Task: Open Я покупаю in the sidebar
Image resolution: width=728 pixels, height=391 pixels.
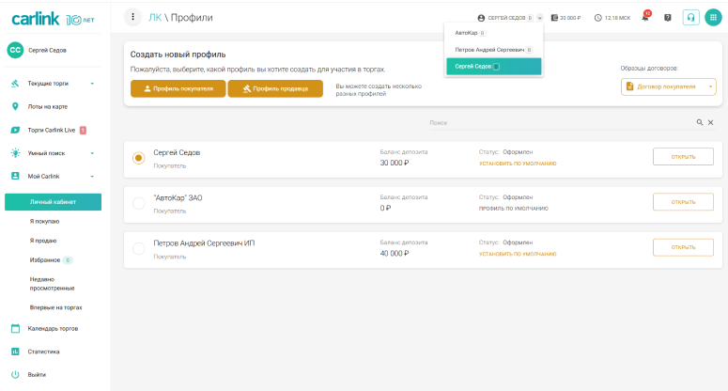Action: click(x=44, y=222)
